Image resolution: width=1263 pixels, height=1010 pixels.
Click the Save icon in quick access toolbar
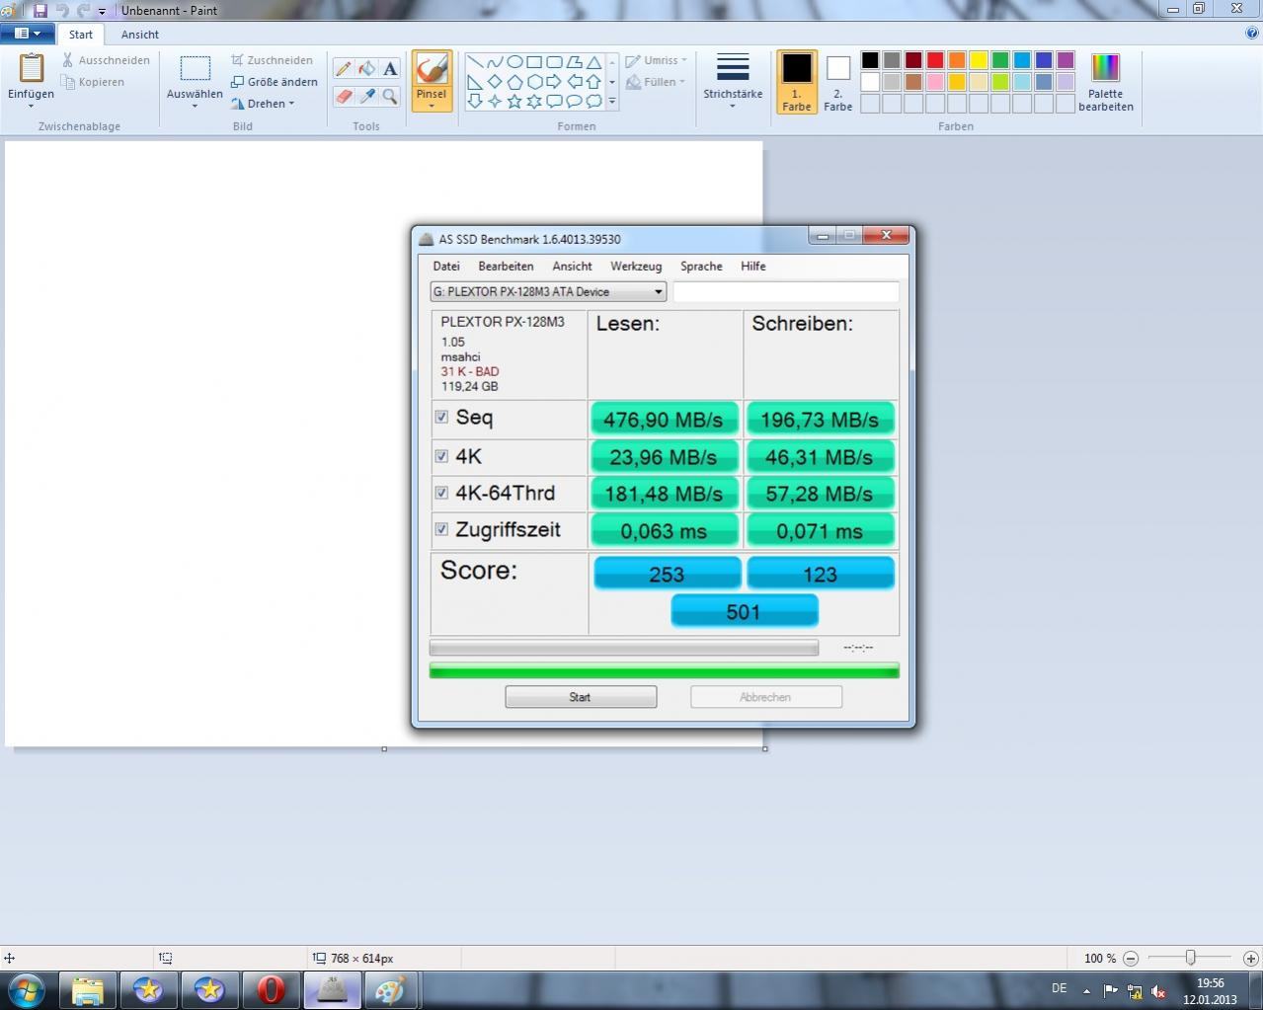tap(40, 10)
